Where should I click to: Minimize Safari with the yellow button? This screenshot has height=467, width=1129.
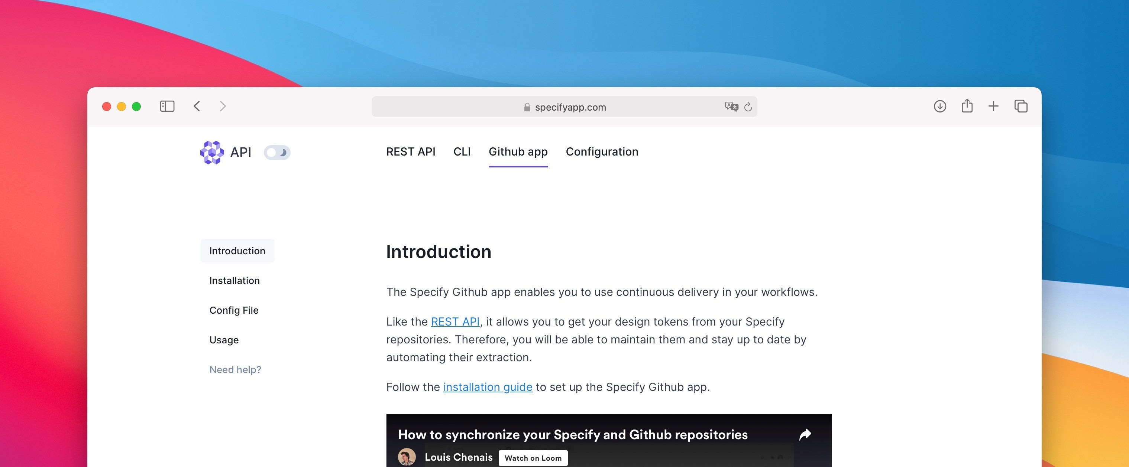(x=122, y=106)
